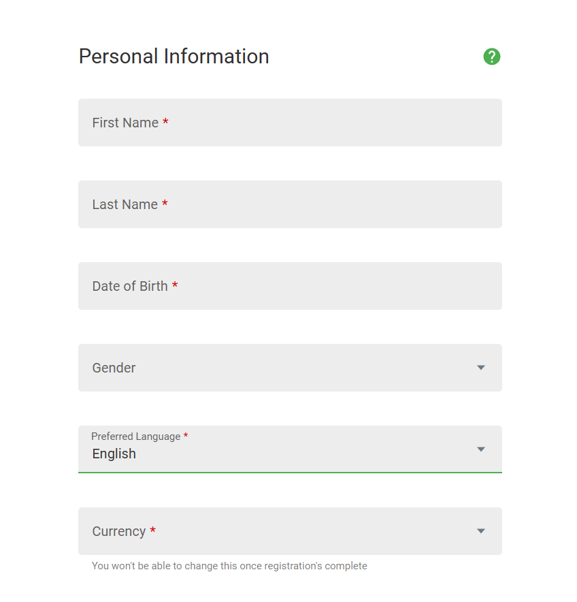Click the Last Name label text
Viewport: 577px width, 602px height.
(x=125, y=204)
